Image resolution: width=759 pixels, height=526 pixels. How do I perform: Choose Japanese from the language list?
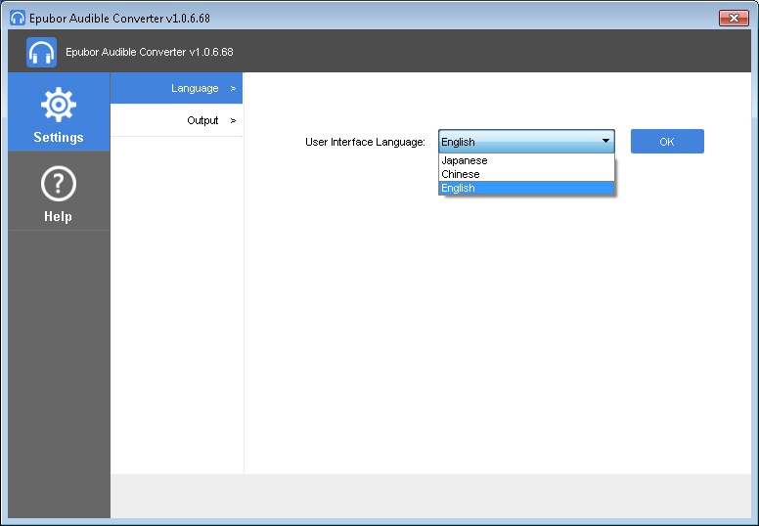click(x=526, y=160)
